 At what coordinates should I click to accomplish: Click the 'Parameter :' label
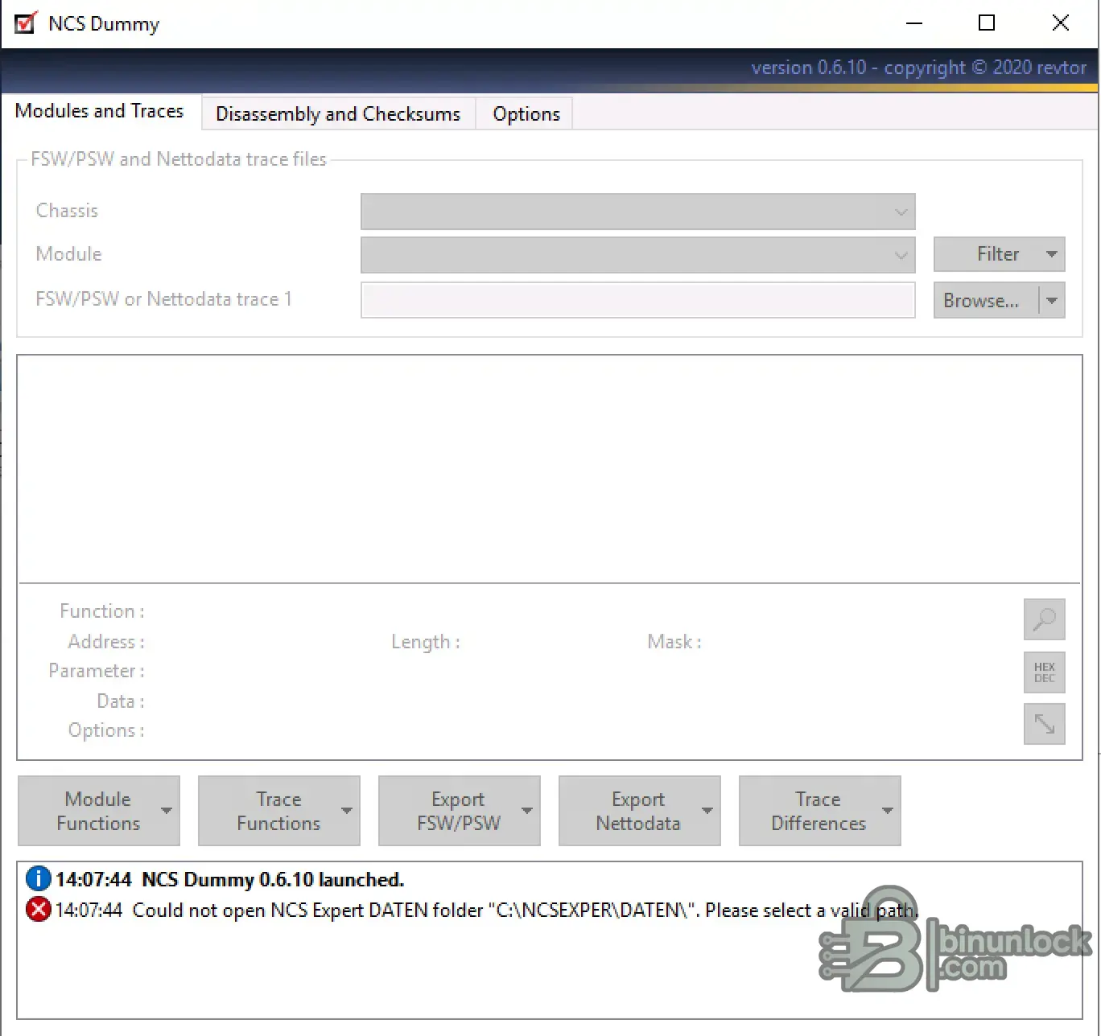97,671
